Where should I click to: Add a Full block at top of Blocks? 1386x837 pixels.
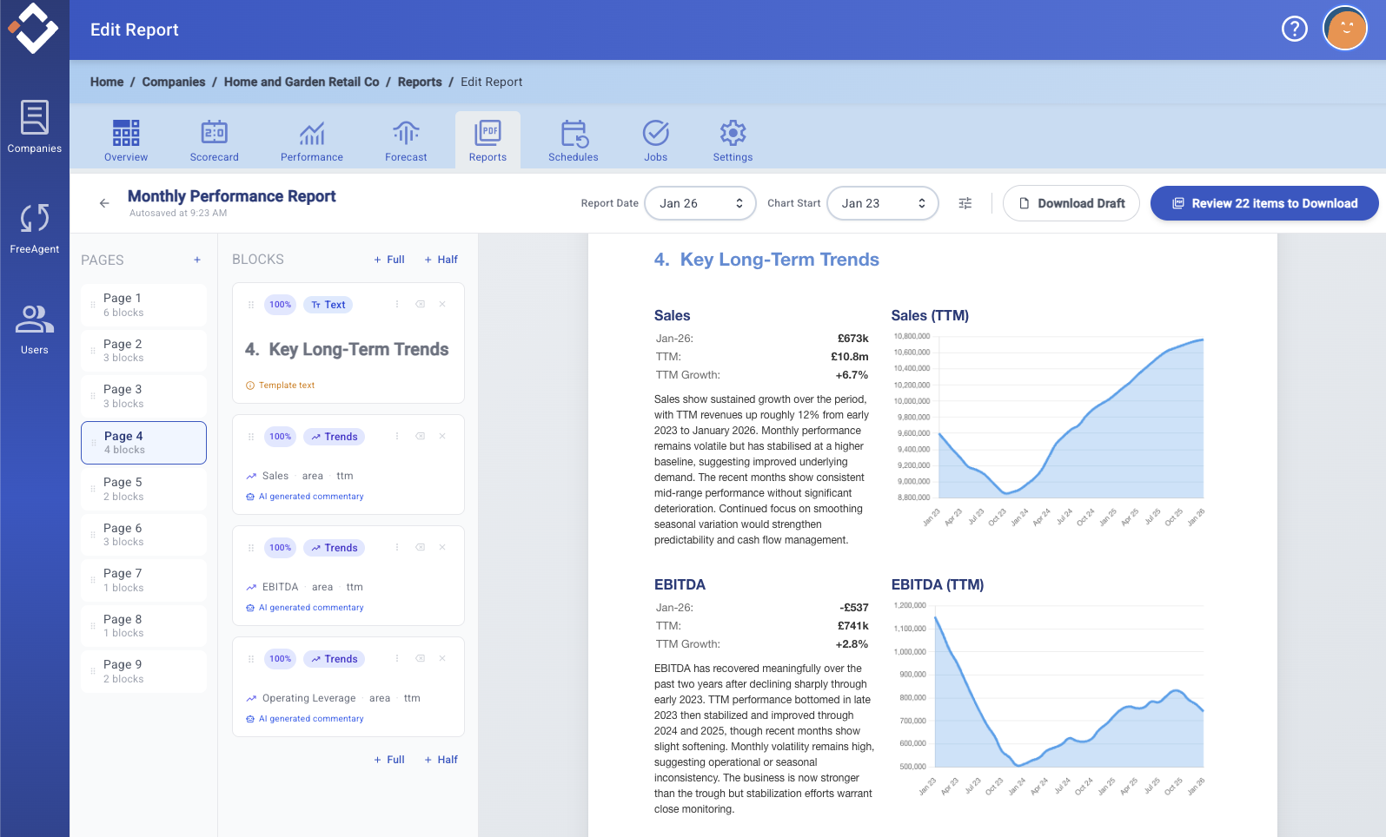click(x=389, y=260)
